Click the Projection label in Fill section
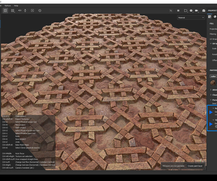 (213, 29)
